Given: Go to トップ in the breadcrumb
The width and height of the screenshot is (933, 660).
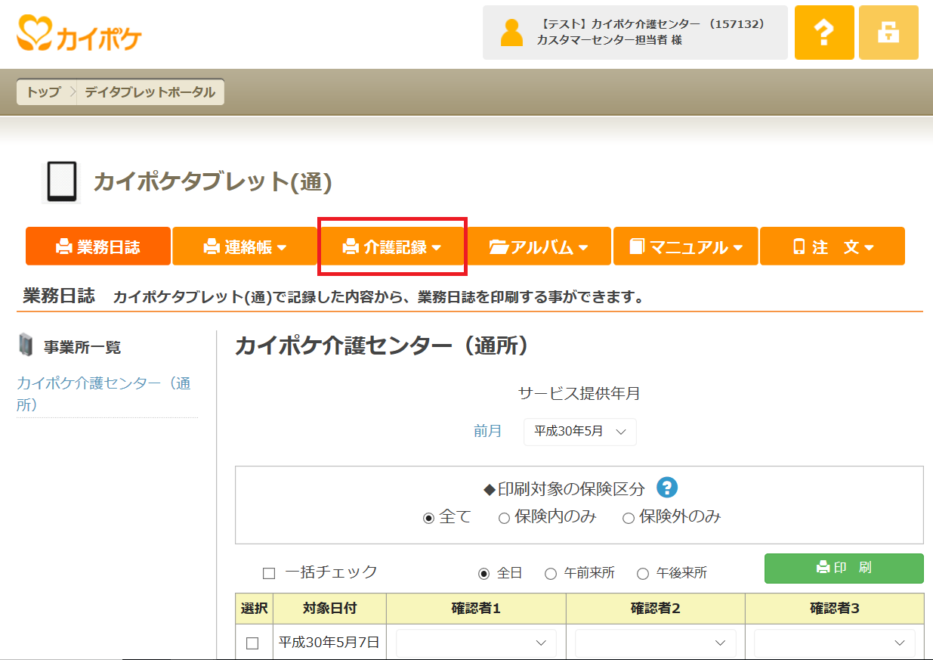Looking at the screenshot, I should click(44, 92).
